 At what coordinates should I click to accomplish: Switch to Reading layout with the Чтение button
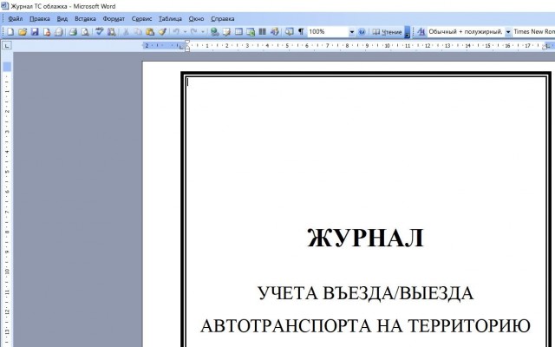(x=387, y=32)
